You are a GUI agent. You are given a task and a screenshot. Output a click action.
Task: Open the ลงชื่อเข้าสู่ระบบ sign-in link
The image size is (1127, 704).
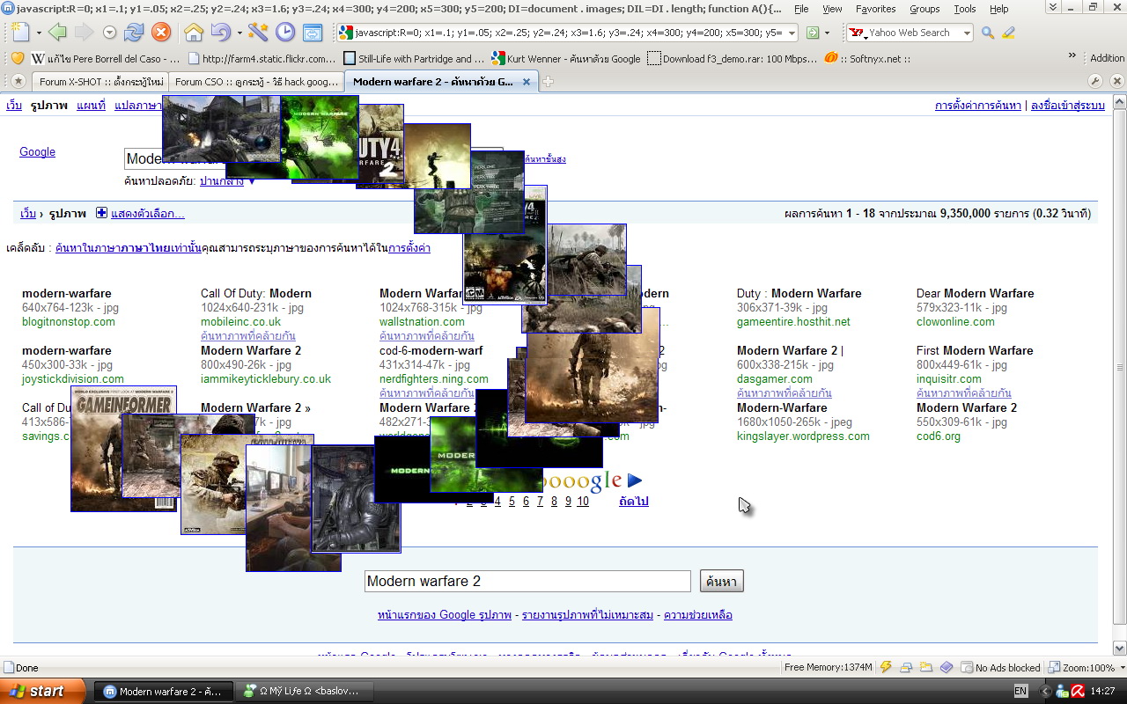(1068, 106)
